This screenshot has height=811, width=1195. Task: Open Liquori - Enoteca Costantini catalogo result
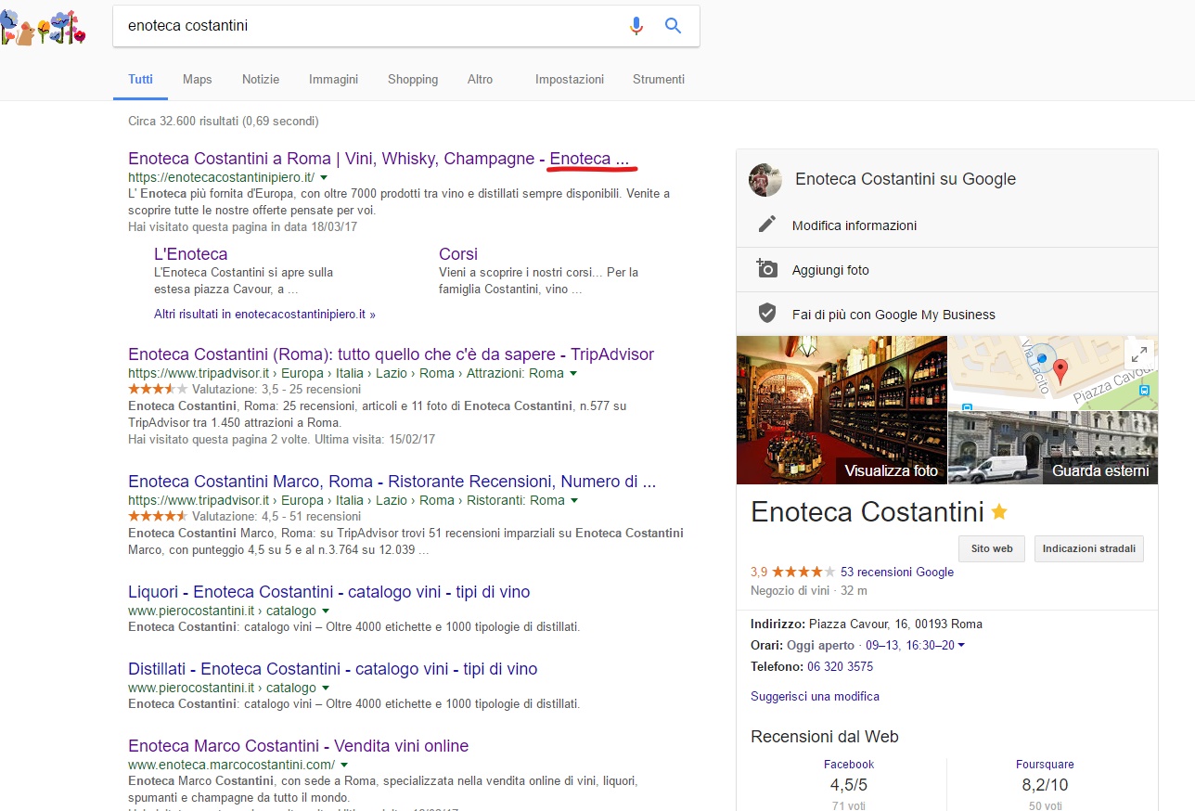click(329, 592)
